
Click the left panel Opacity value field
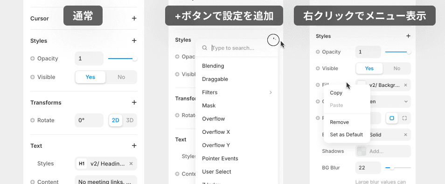[x=89, y=59]
